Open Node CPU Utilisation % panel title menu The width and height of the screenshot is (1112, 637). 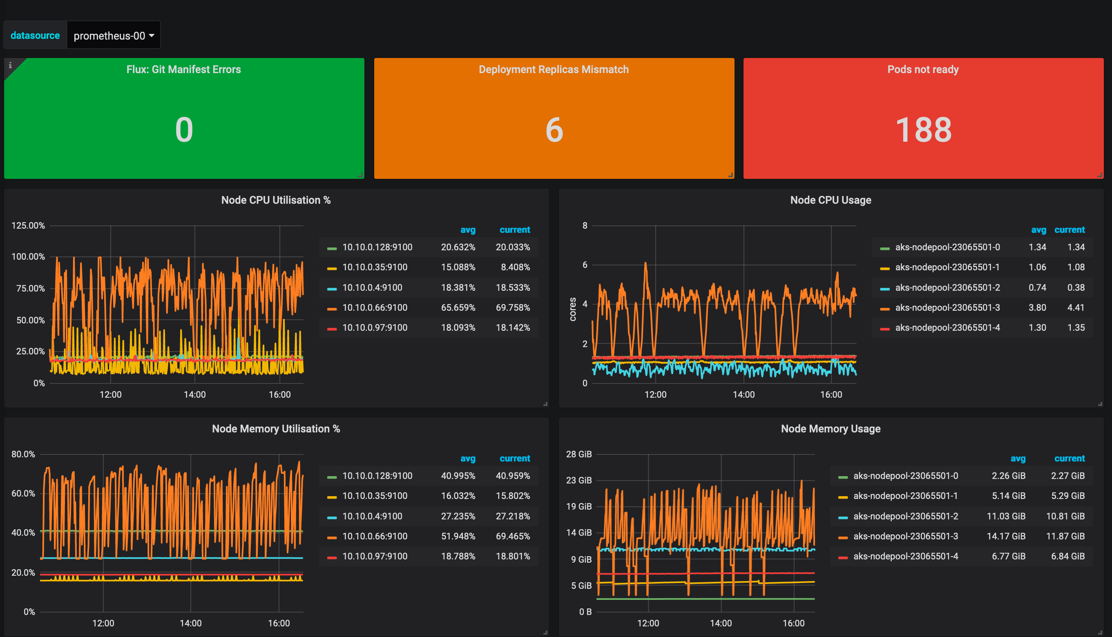(276, 200)
